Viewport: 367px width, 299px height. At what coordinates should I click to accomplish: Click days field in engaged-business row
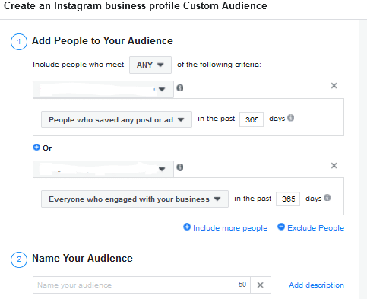(x=288, y=199)
